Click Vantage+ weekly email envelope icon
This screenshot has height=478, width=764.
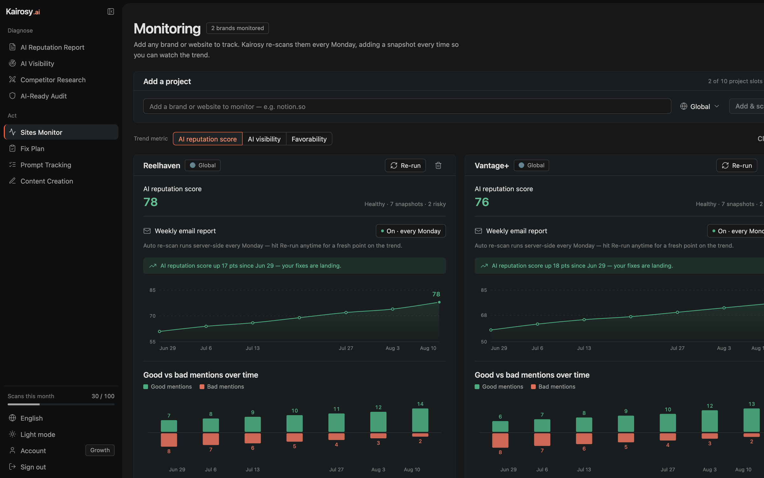[x=478, y=231]
